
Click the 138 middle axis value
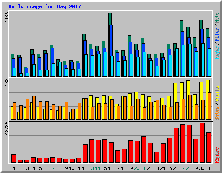(7, 83)
